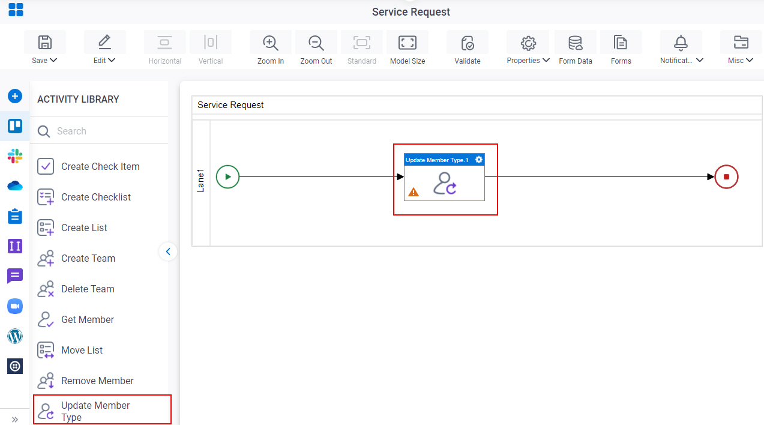Click the Lane1 label

coord(201,181)
